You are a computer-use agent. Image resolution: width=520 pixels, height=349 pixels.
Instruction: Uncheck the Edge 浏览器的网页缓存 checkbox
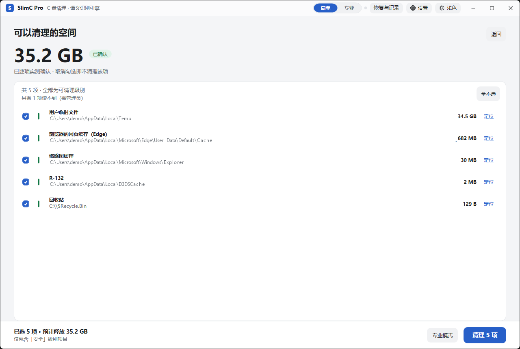point(26,138)
